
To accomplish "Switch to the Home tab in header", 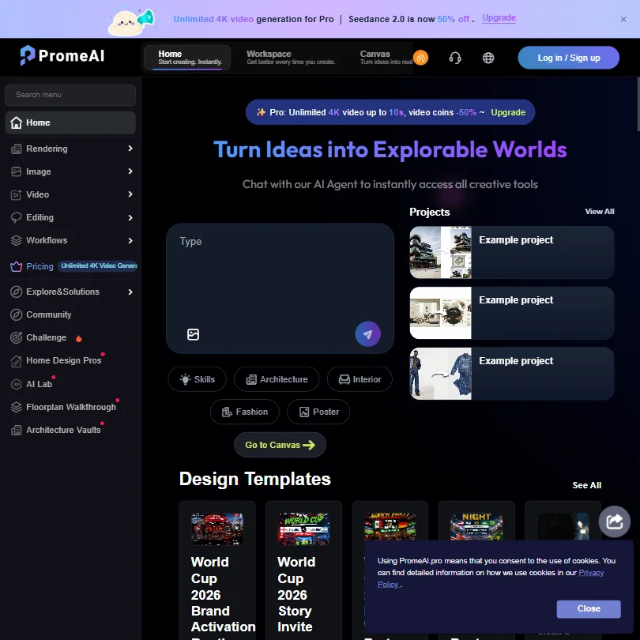I will [188, 58].
